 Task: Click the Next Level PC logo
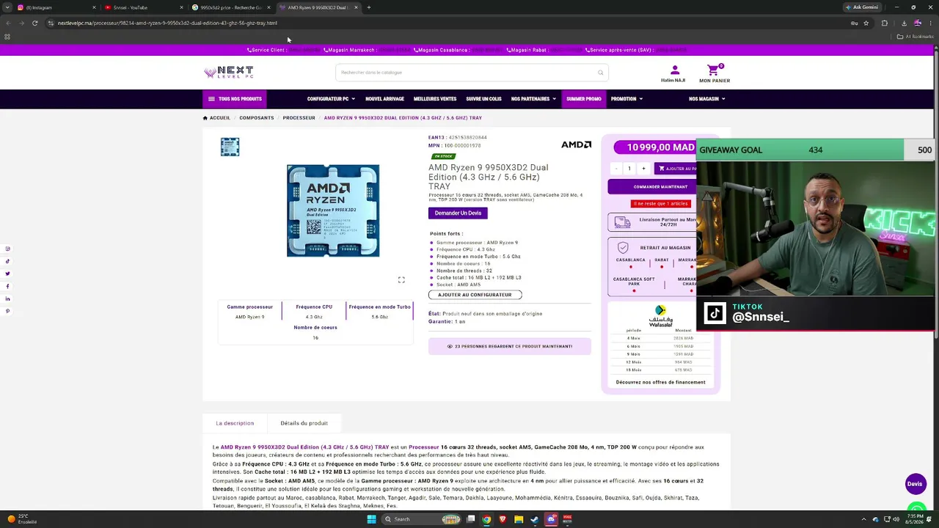click(x=229, y=73)
